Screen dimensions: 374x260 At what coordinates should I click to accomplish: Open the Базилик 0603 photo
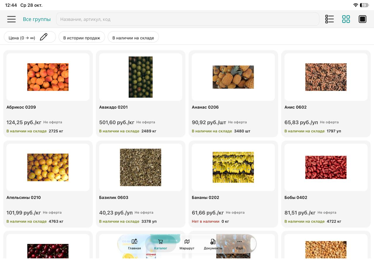tap(141, 167)
